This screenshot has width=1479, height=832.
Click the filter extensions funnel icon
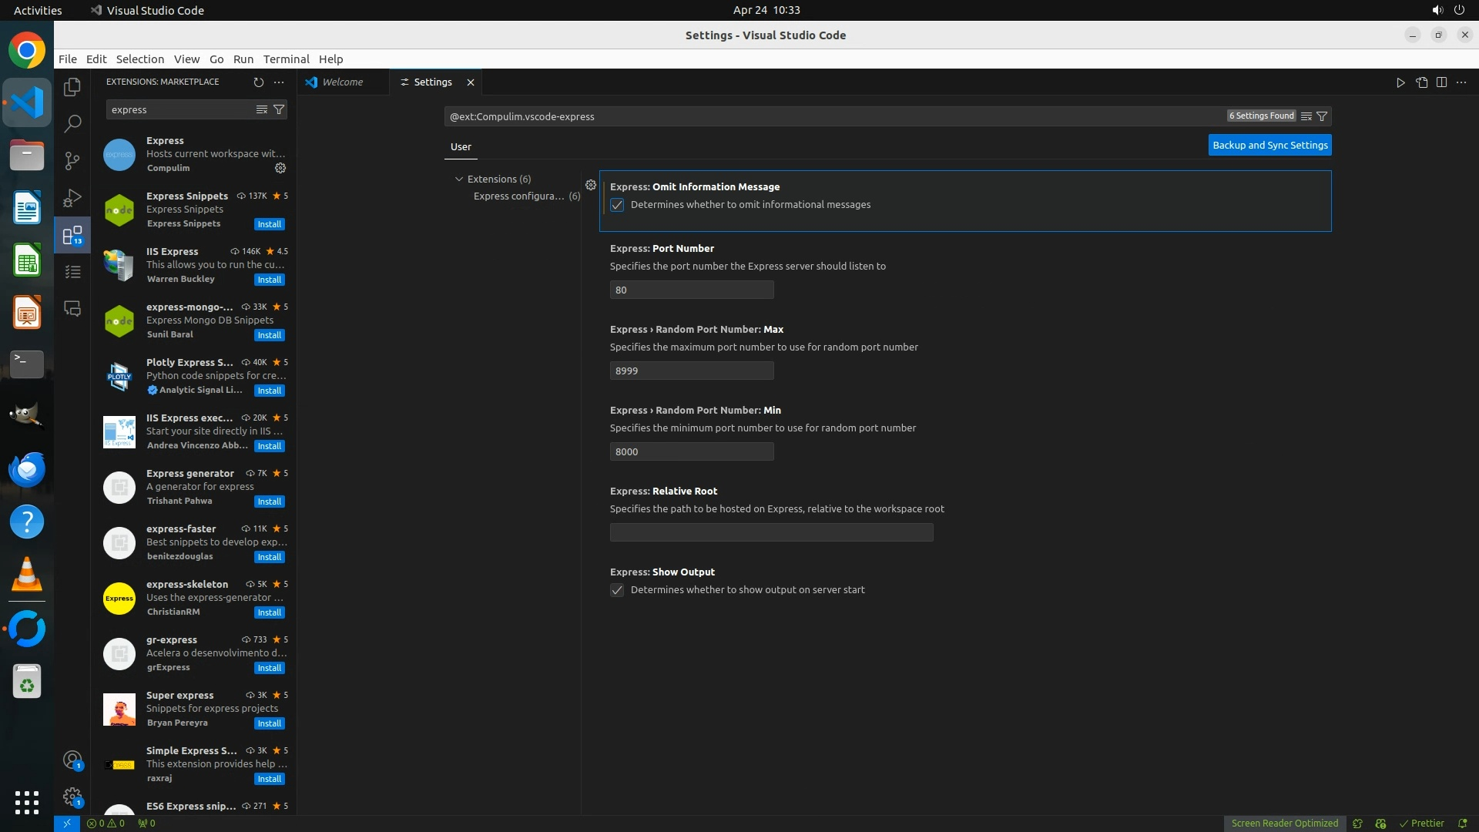(x=279, y=109)
